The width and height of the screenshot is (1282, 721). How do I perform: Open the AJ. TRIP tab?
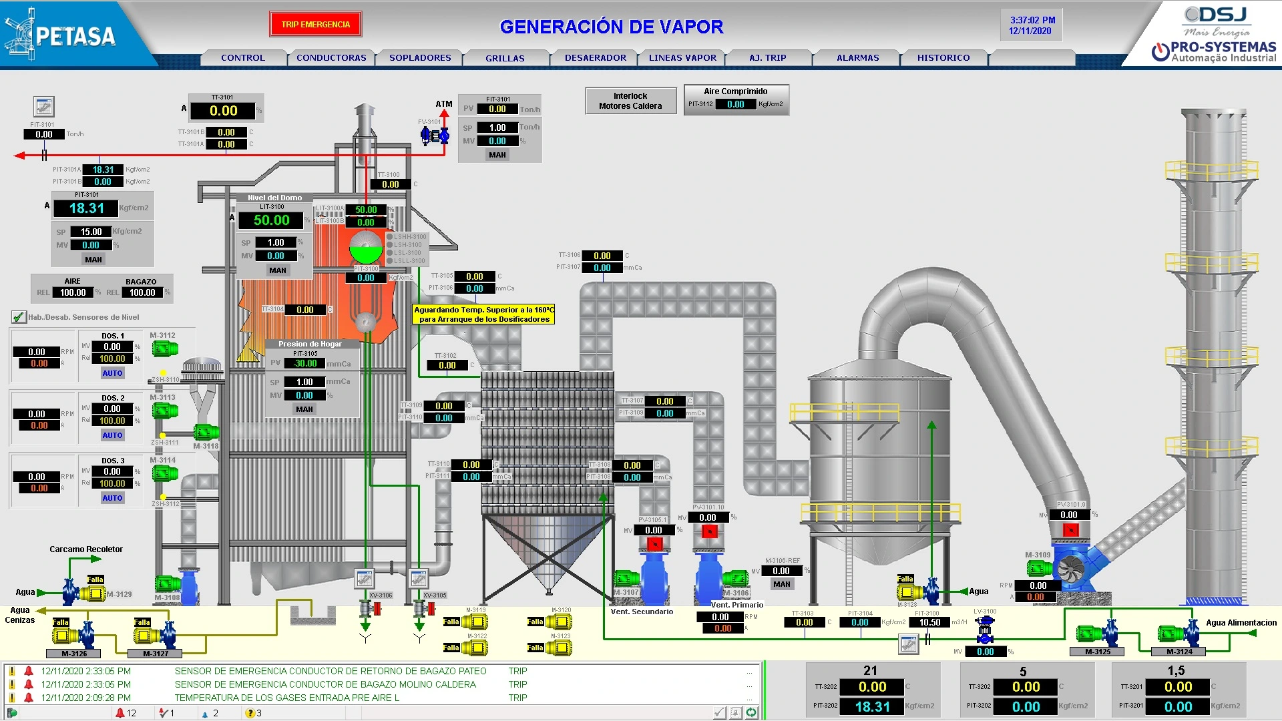click(768, 58)
